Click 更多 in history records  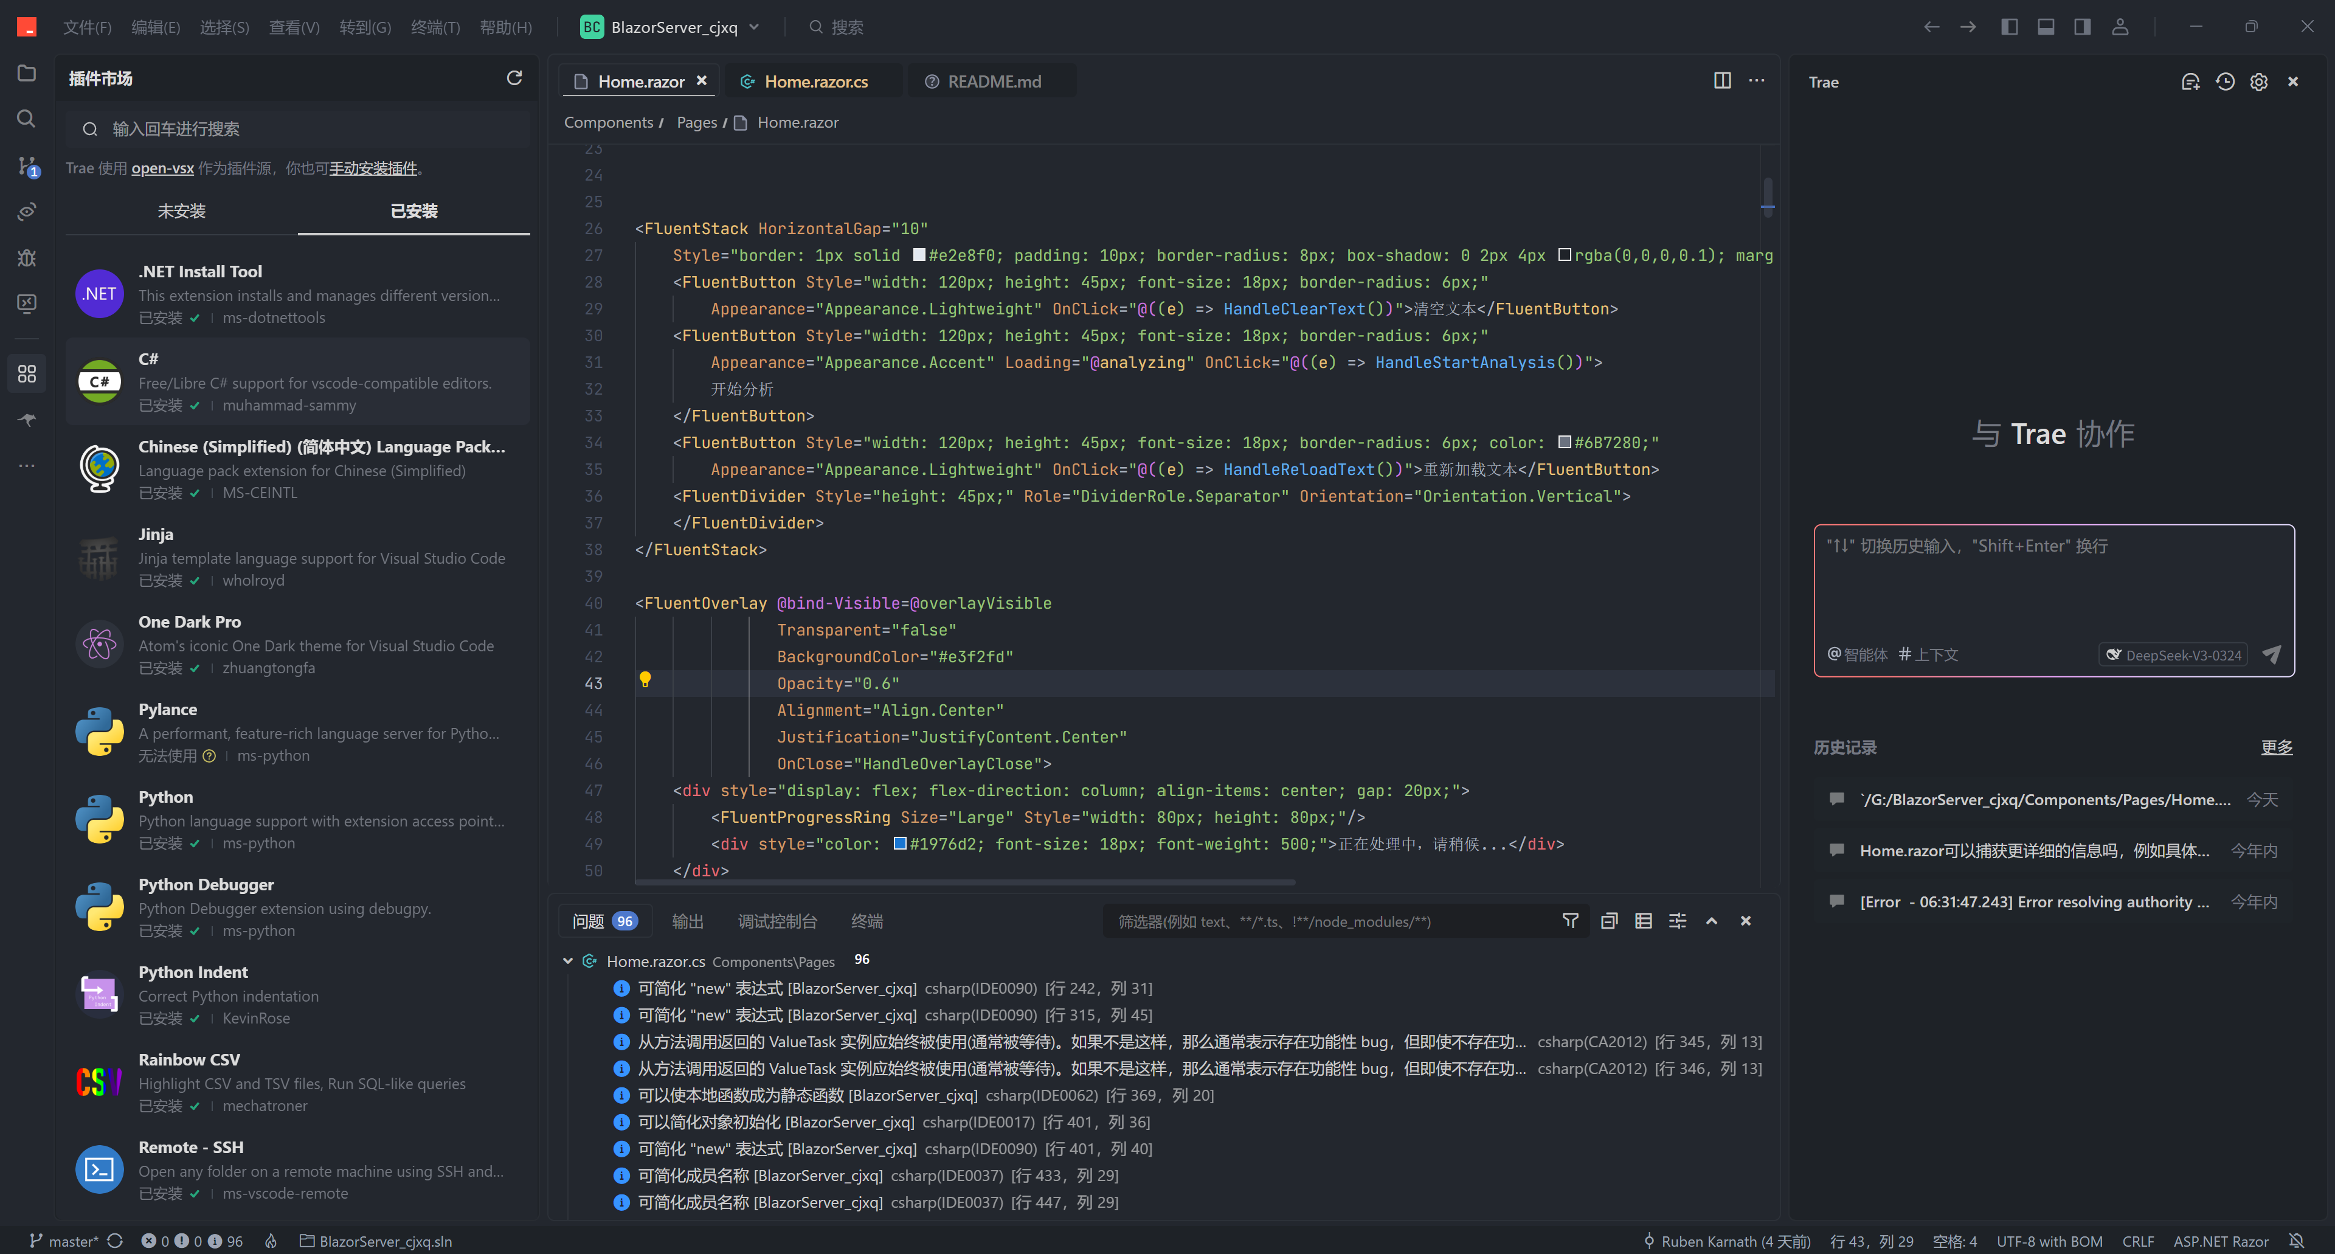pyautogui.click(x=2276, y=747)
